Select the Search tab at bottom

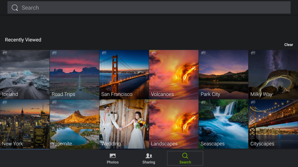click(x=185, y=158)
